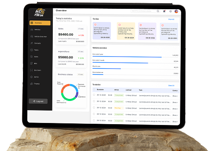Image resolution: width=215 pixels, height=151 pixels.
Task: Click the blue segment of the donut chart
Action: point(75,87)
